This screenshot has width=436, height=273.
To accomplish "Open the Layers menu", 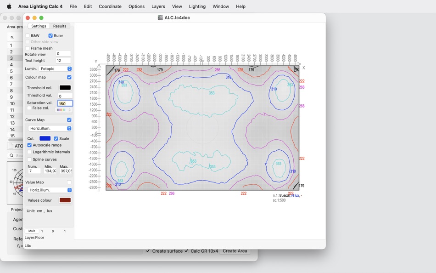I will pyautogui.click(x=158, y=6).
